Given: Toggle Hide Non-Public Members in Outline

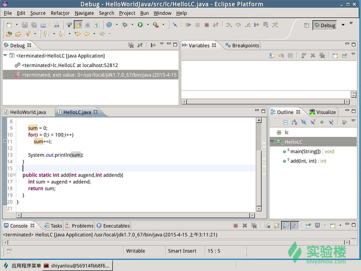Looking at the screenshot, I should 322,122.
